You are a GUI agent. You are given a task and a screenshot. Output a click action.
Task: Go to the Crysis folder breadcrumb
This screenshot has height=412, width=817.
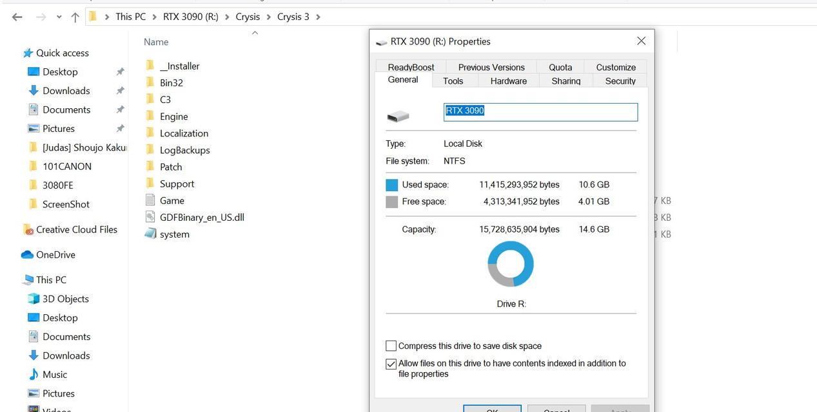(x=248, y=17)
